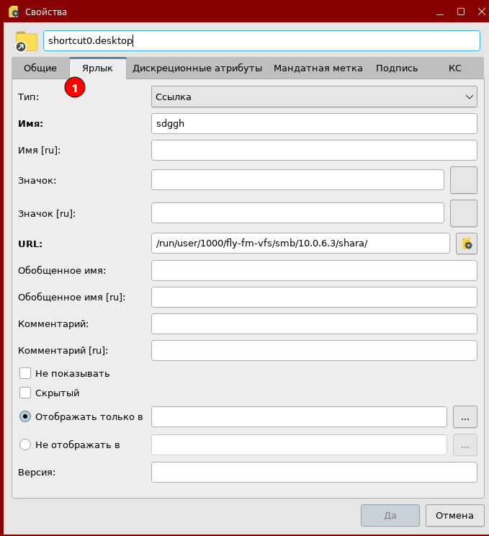Switch to the Мандатная метка tab
The width and height of the screenshot is (489, 536).
point(318,68)
